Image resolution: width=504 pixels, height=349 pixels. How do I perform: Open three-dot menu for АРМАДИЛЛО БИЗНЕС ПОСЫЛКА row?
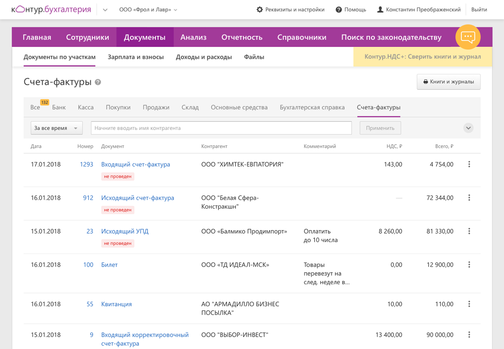pyautogui.click(x=469, y=304)
